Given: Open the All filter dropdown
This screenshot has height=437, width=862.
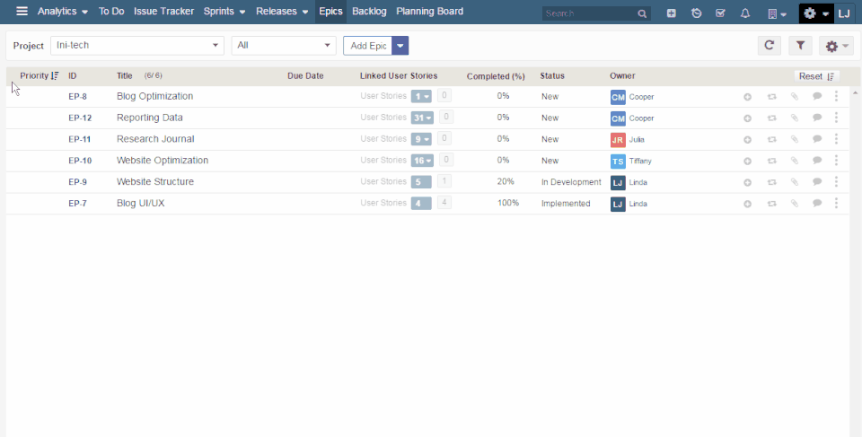Looking at the screenshot, I should click(284, 46).
